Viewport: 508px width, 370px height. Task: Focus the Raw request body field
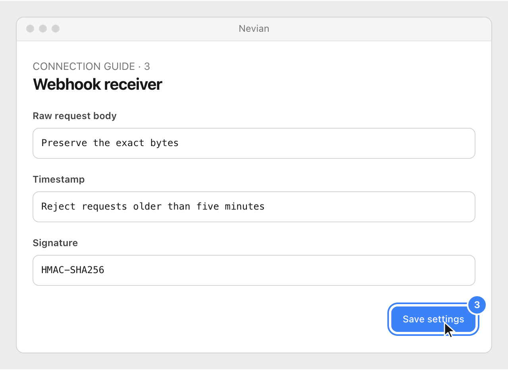coord(254,143)
